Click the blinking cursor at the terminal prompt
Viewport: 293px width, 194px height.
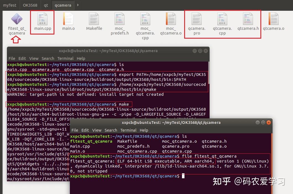pos(184,176)
